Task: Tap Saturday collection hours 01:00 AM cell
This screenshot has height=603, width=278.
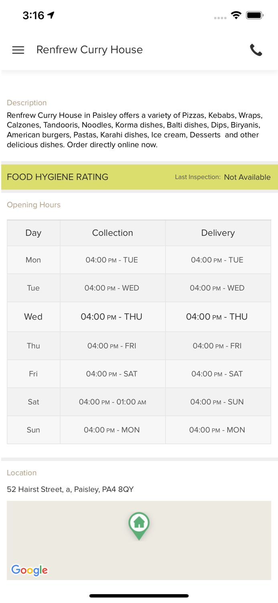Action: point(112,402)
